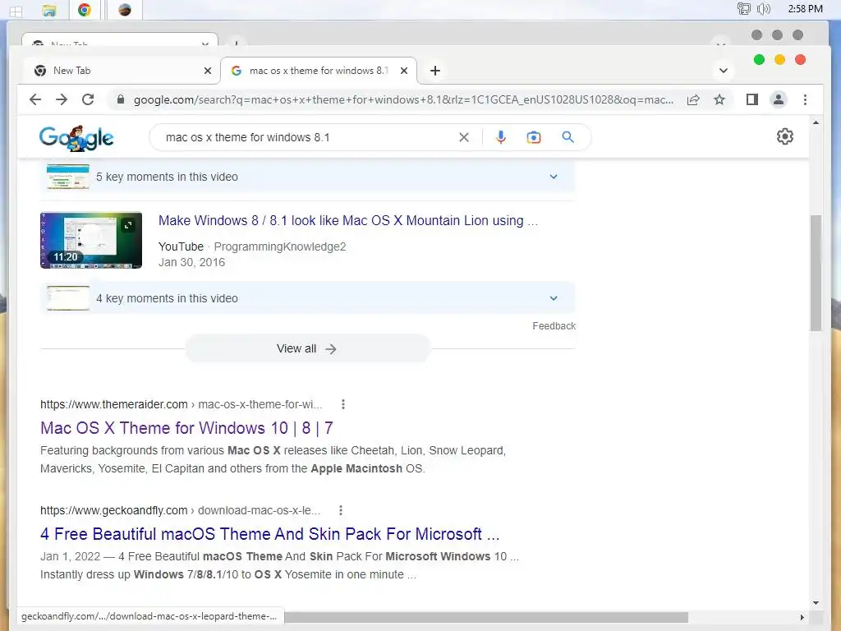Click the ProgrammingKnowledge2 channel name
Screen dimensions: 841x631
[279, 246]
